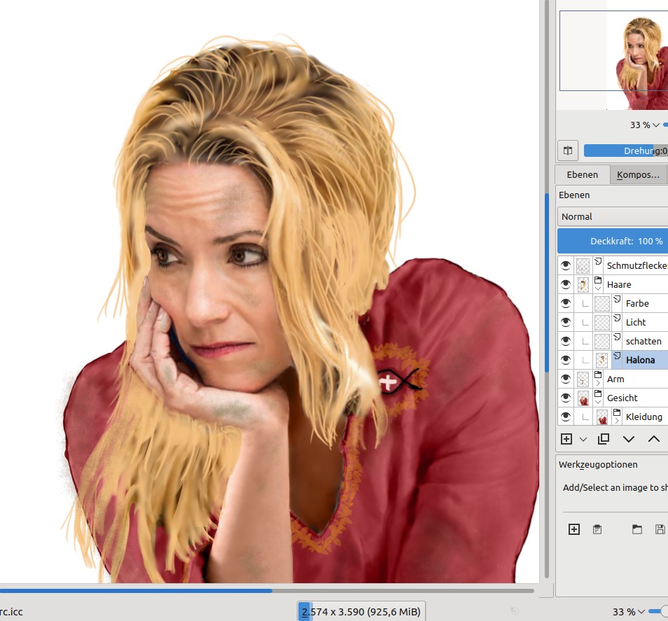Save the reference image set
Screen dimensions: 668x621
[660, 529]
